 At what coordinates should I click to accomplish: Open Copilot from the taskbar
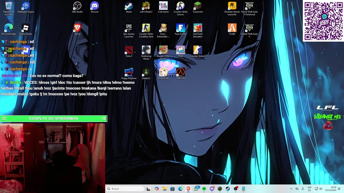pos(157,189)
